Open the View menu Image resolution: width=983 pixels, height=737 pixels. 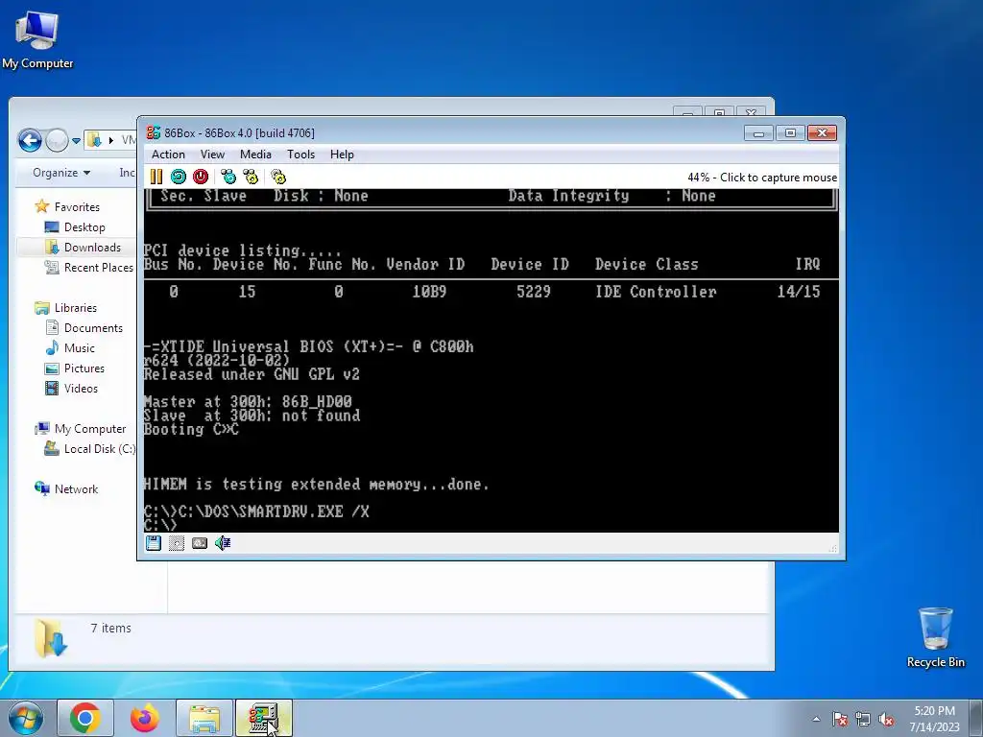click(212, 155)
